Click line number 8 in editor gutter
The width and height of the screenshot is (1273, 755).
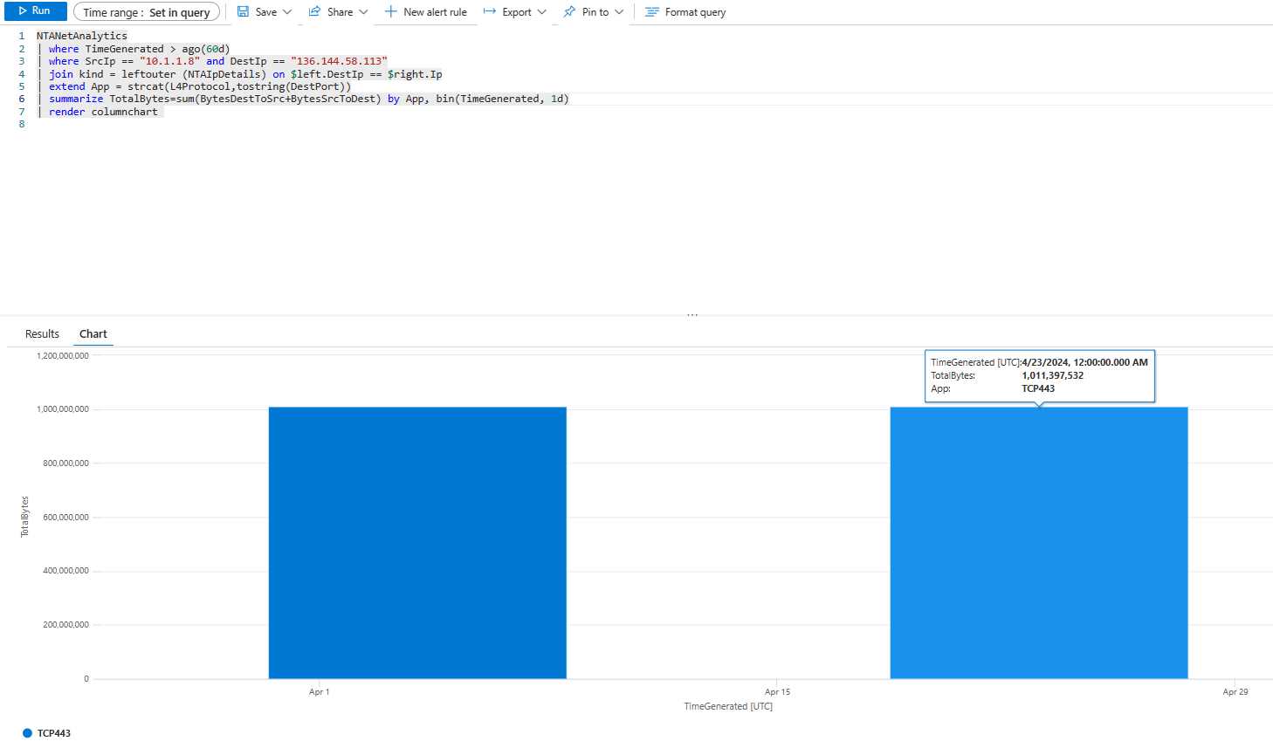tap(22, 124)
